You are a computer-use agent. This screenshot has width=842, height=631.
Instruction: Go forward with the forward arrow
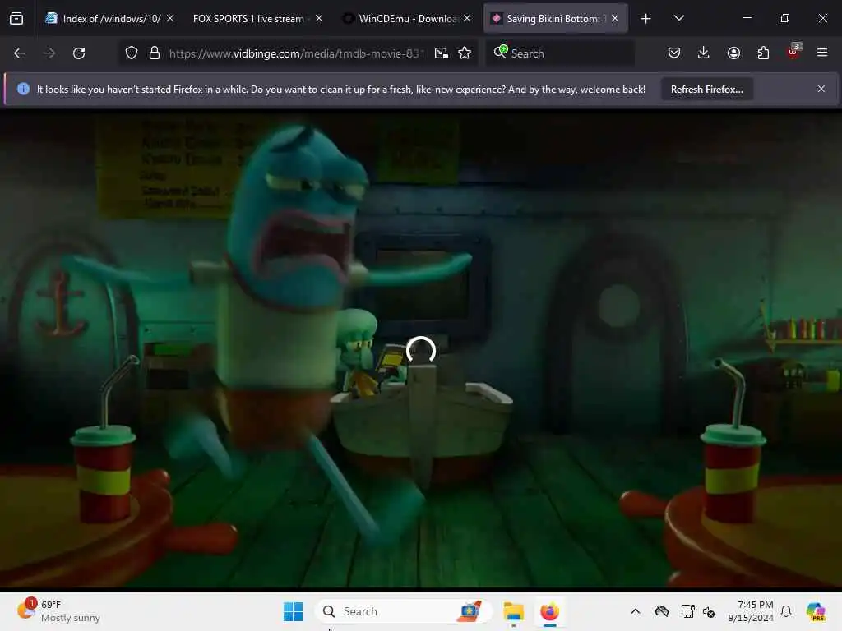tap(49, 53)
